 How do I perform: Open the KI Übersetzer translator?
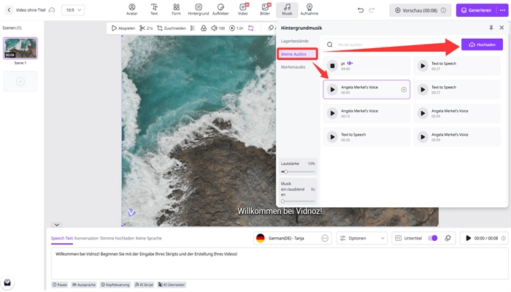tap(172, 285)
